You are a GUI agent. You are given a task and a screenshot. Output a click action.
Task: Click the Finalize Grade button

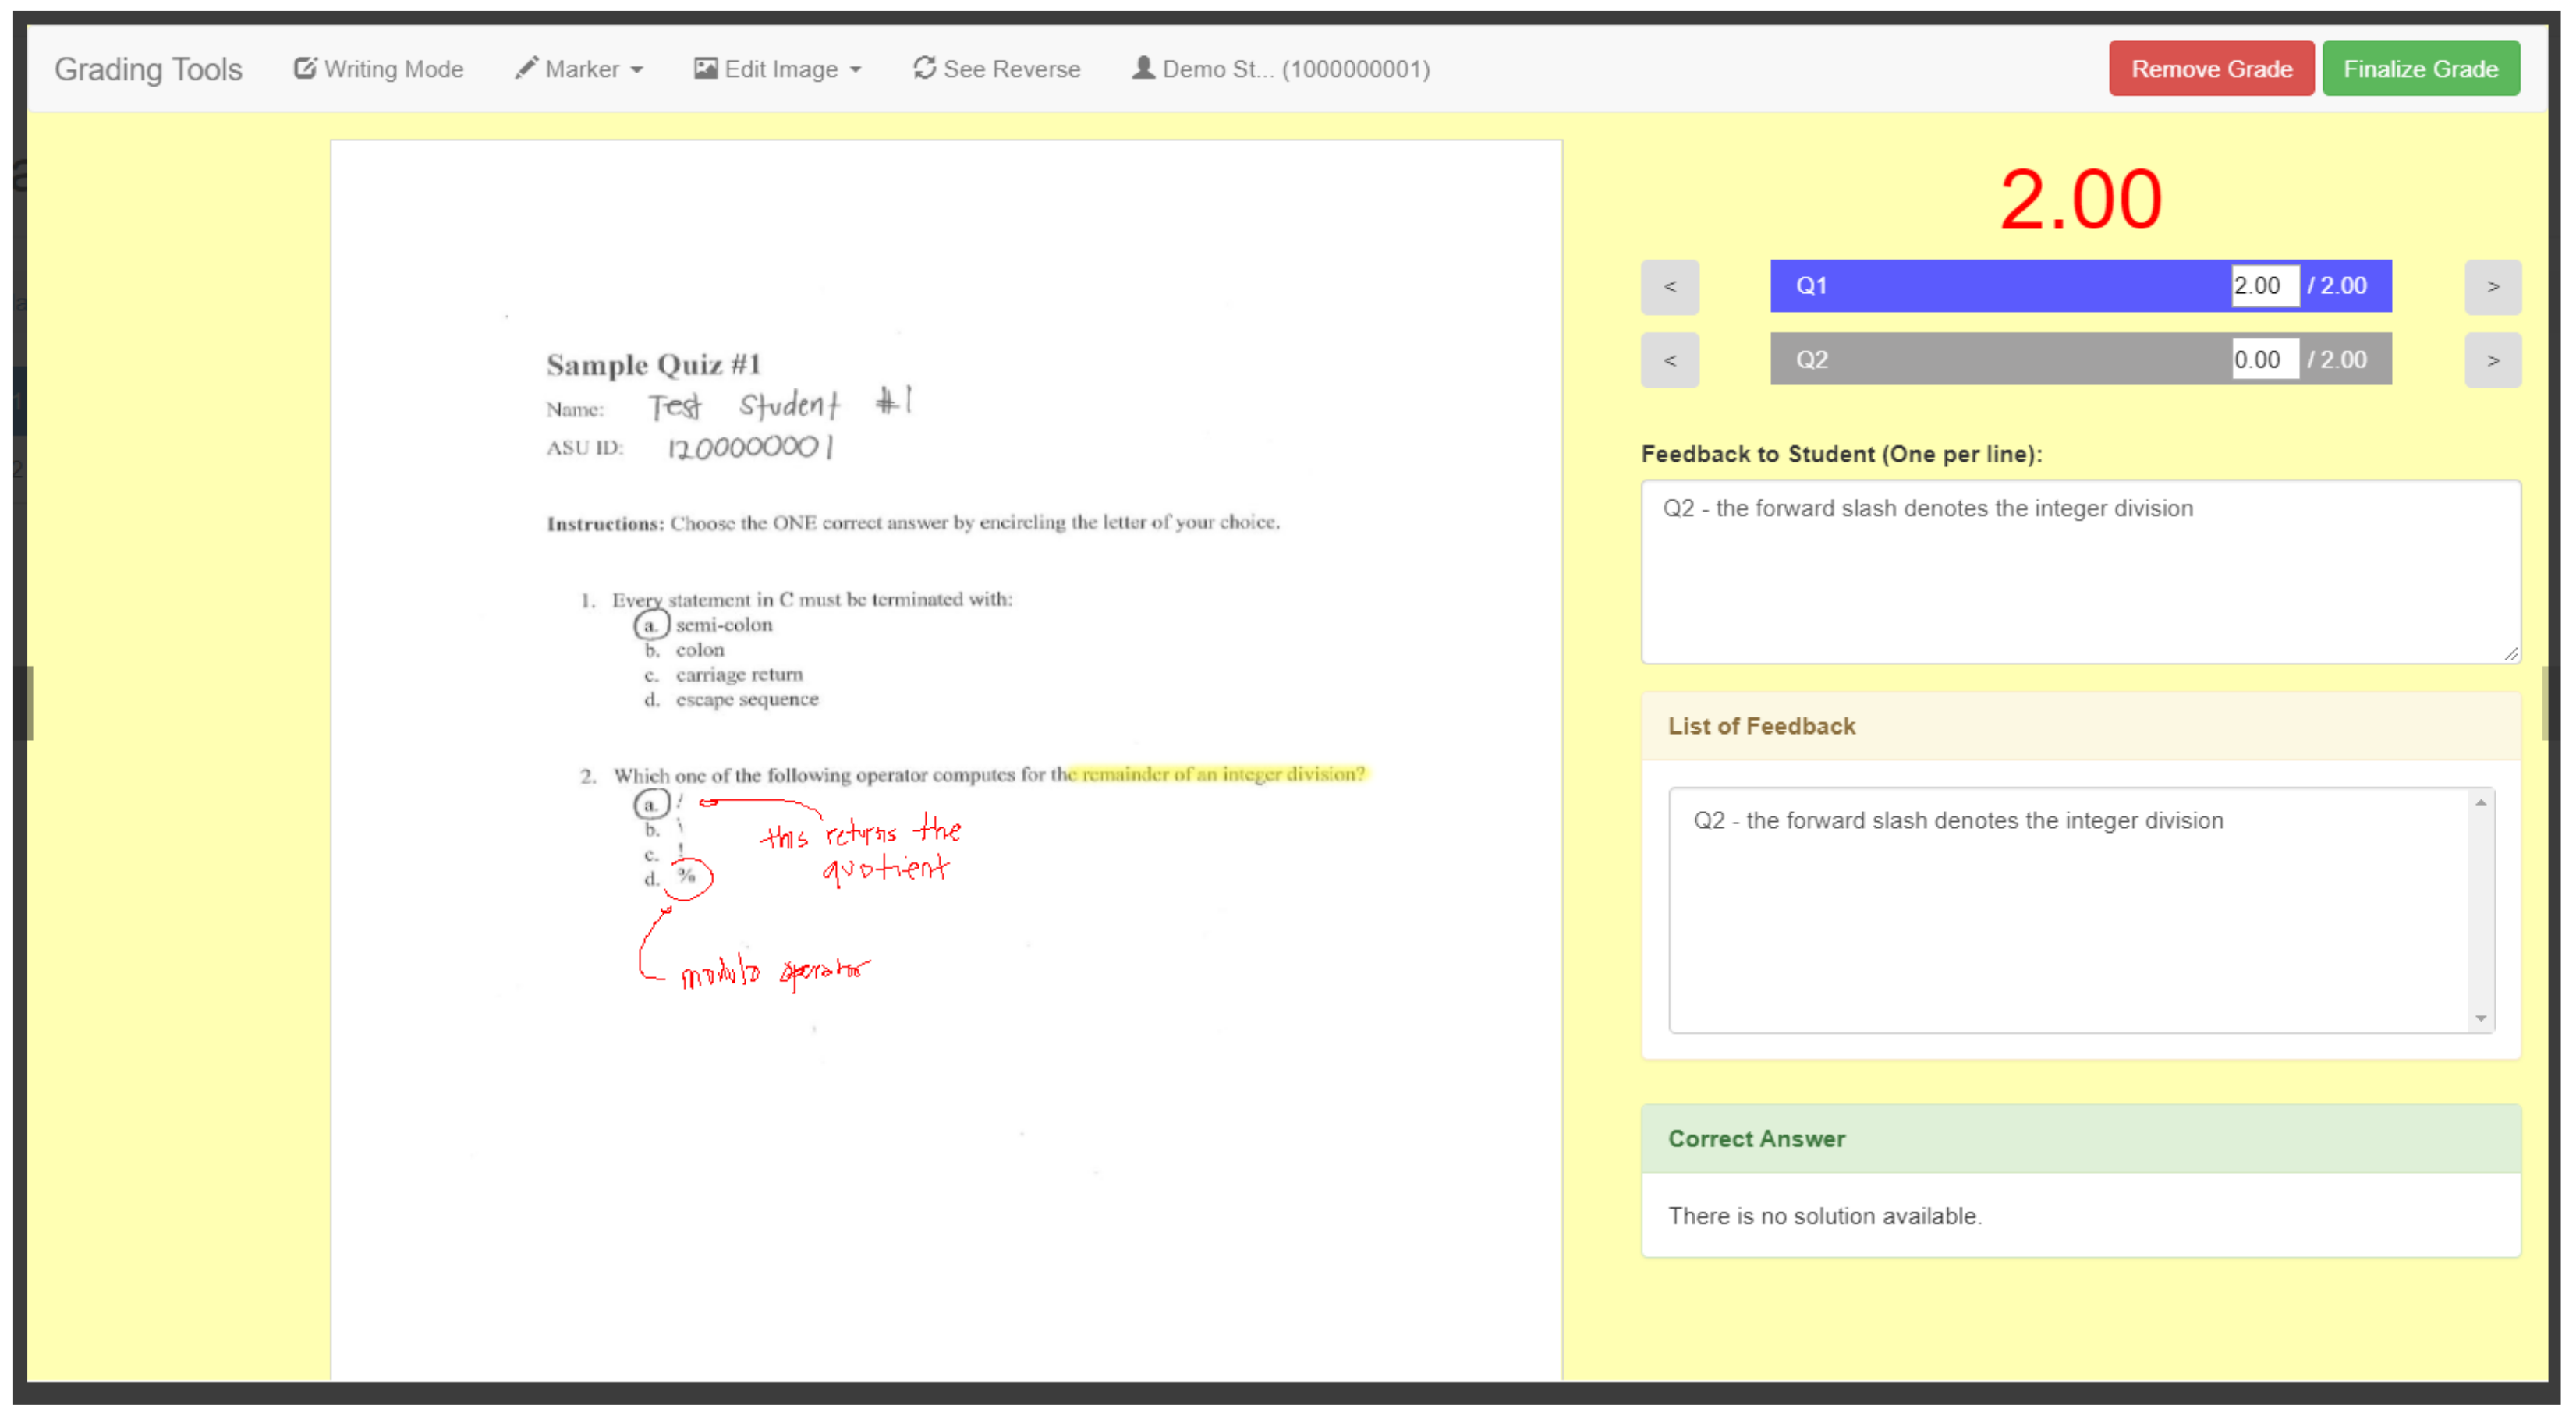2420,69
